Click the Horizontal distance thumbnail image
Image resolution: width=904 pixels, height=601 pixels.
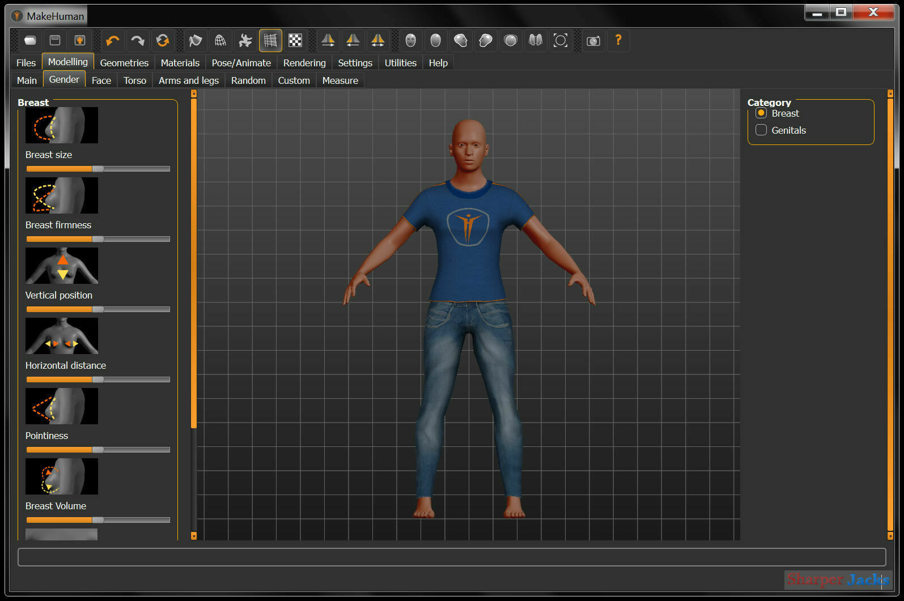62,336
